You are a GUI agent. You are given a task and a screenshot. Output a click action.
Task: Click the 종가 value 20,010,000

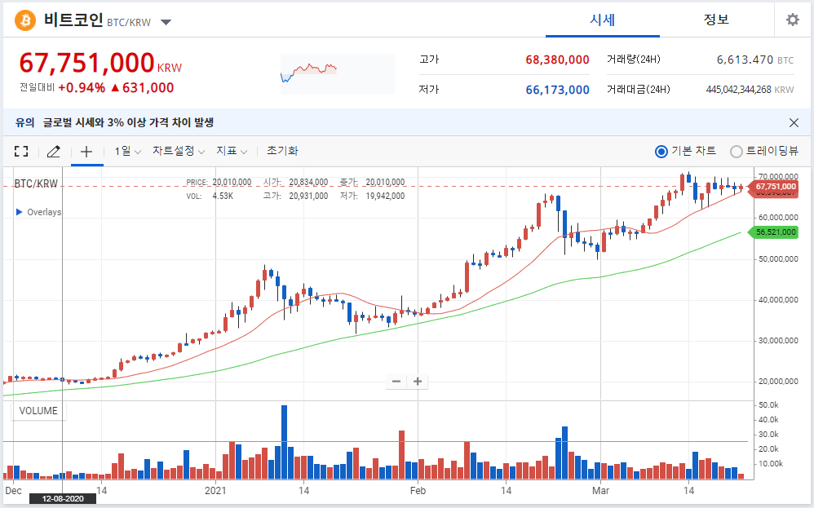point(385,182)
